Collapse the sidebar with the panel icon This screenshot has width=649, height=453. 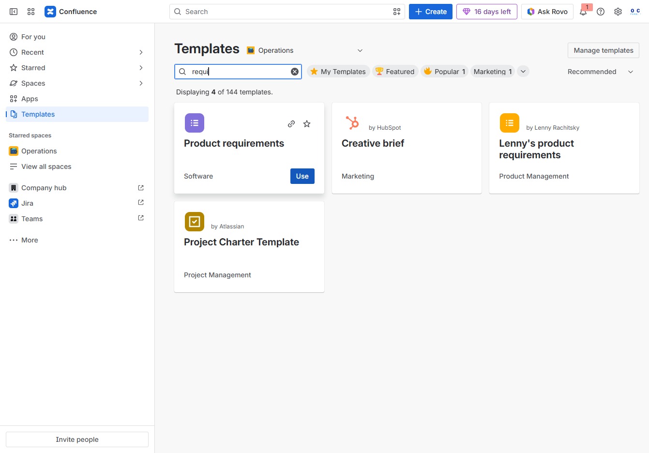[14, 12]
